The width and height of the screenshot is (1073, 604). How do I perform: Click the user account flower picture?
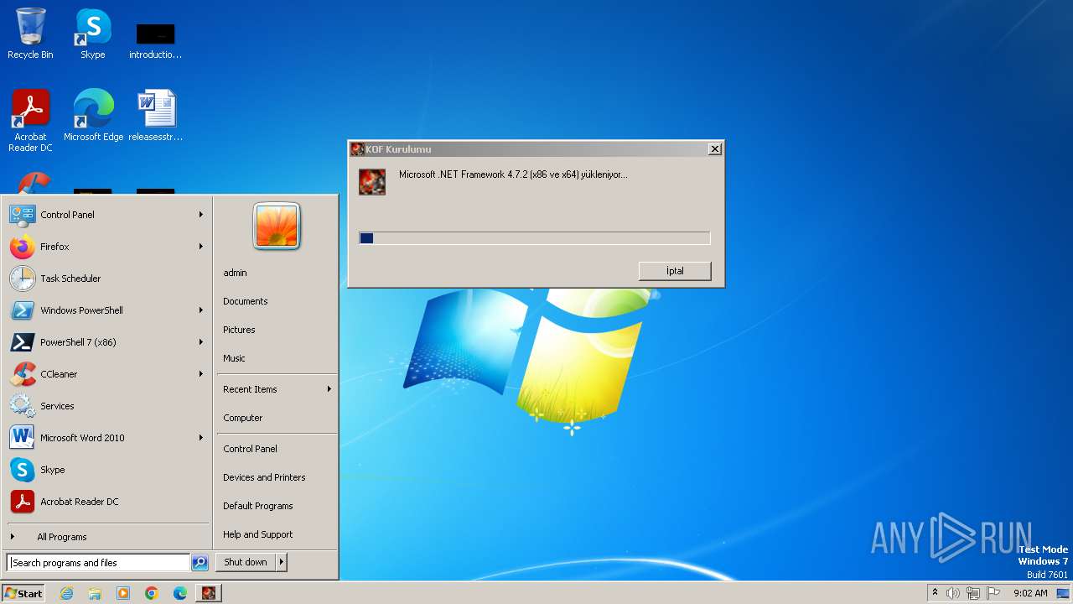click(277, 226)
